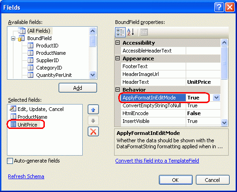Click the Refresh Schema link
The height and width of the screenshot is (192, 237).
(x=26, y=176)
